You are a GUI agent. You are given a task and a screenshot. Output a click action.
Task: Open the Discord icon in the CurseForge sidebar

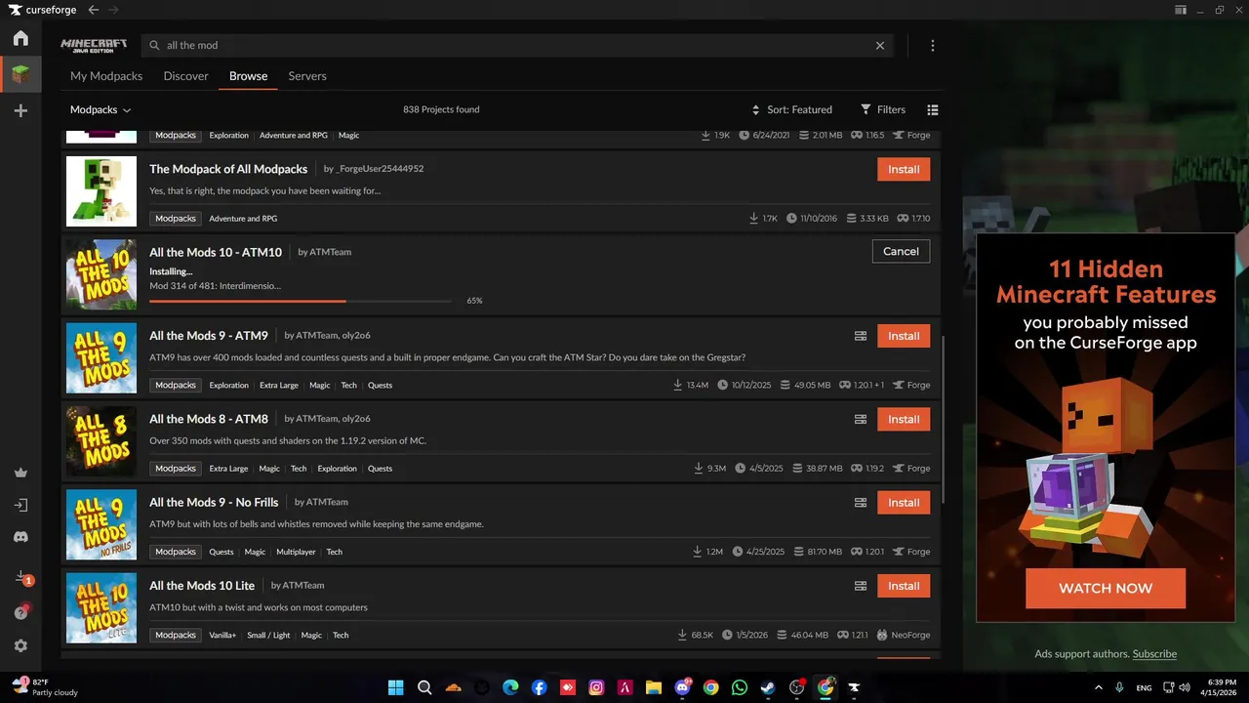tap(20, 537)
